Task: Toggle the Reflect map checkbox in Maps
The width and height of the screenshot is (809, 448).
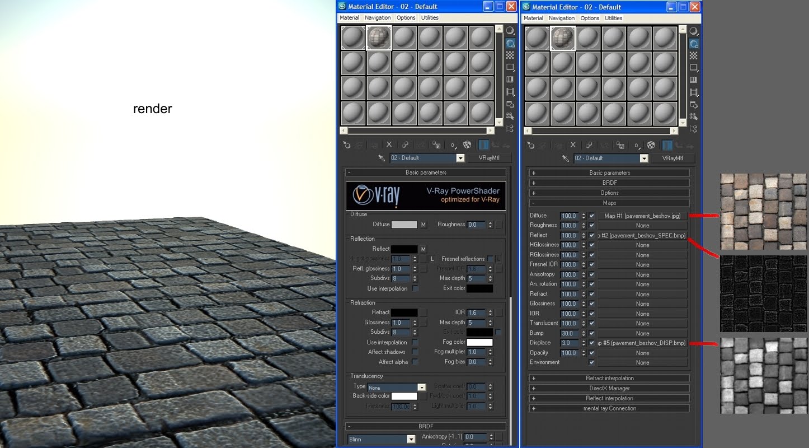Action: coord(591,235)
